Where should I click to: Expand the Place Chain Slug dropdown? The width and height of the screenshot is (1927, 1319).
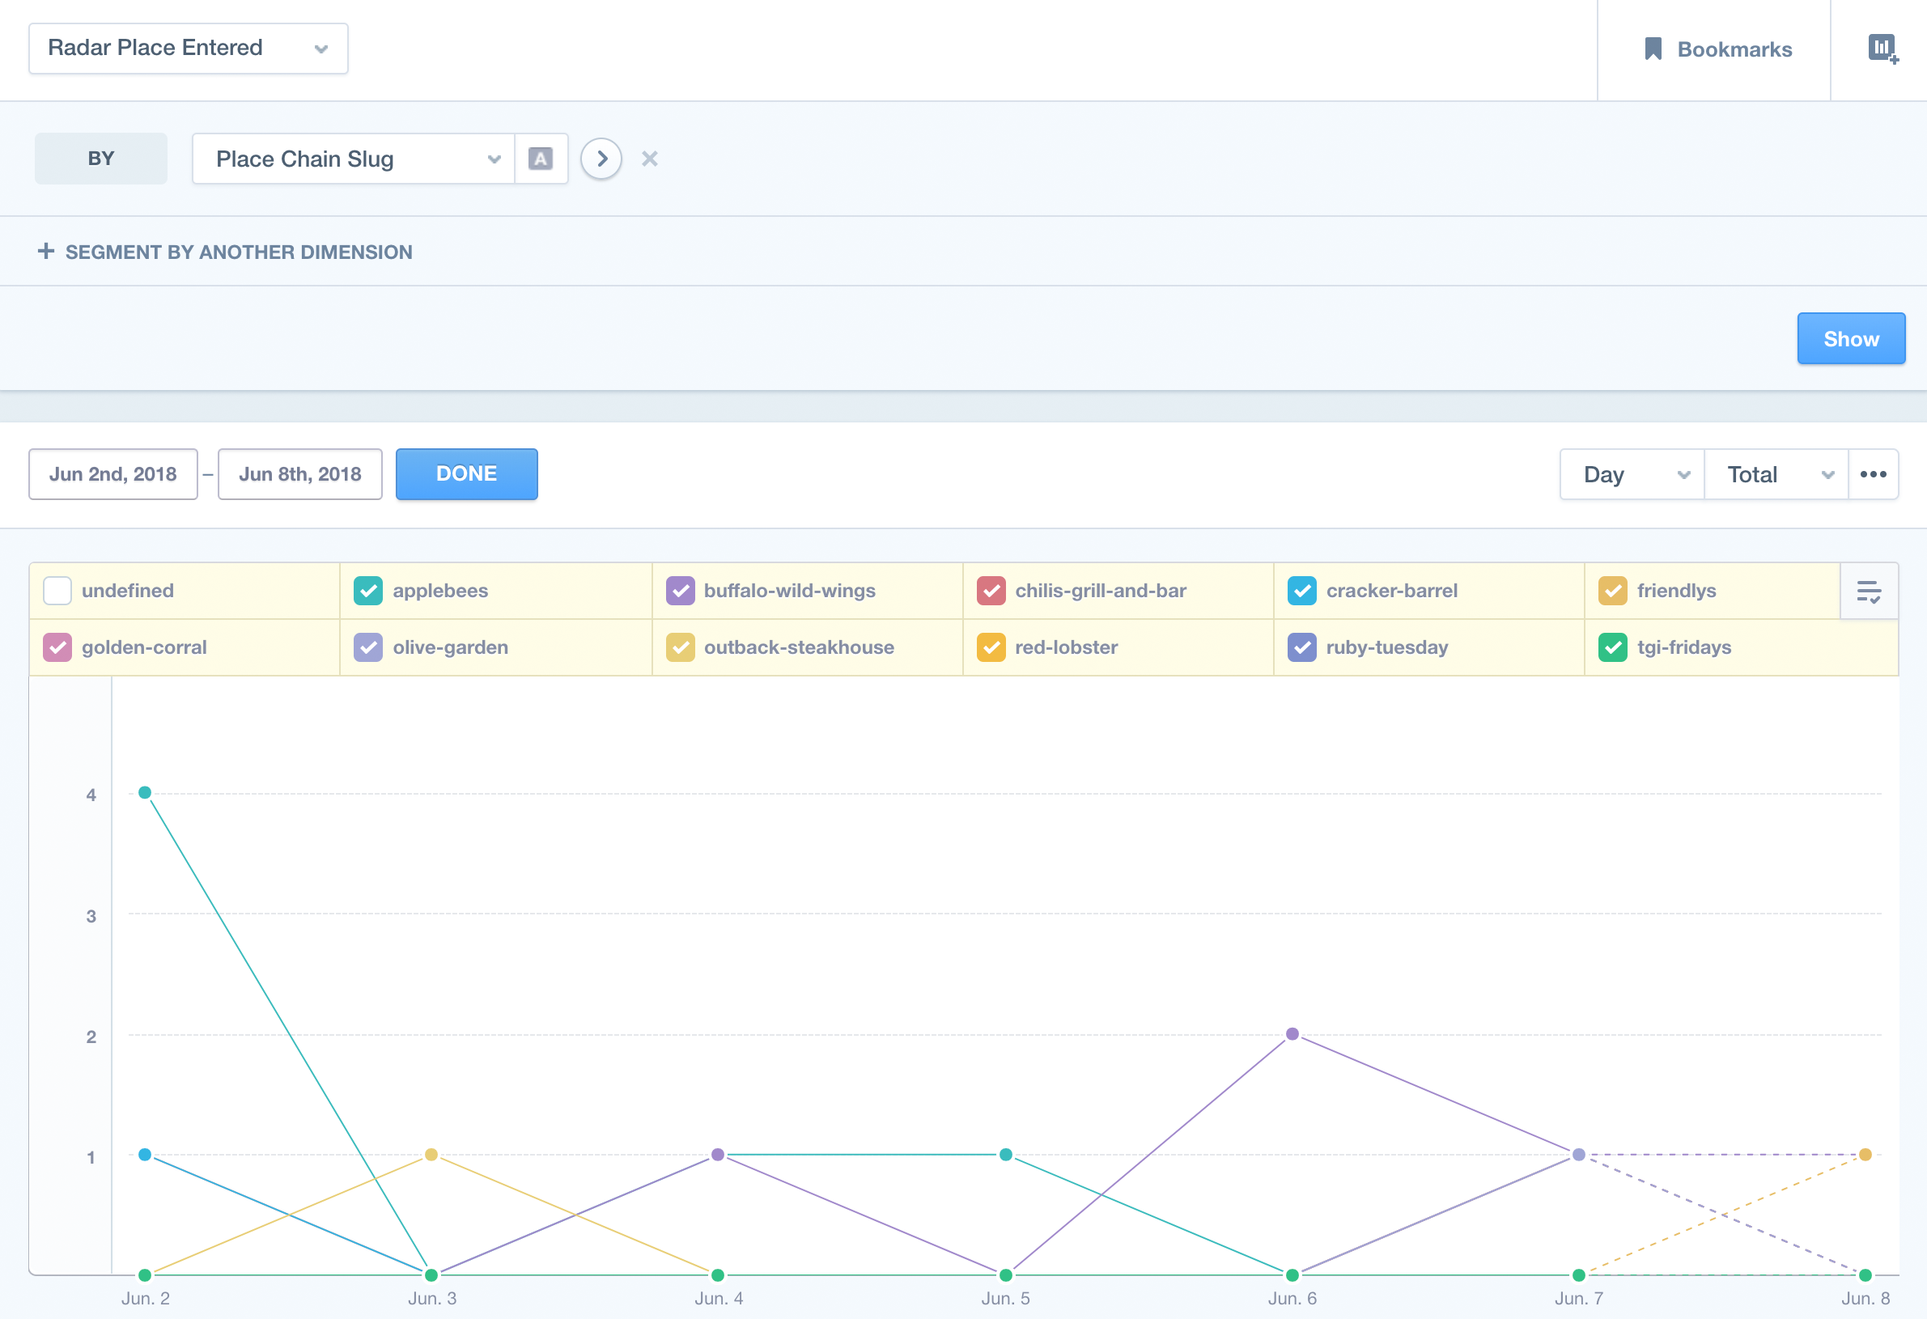[353, 159]
